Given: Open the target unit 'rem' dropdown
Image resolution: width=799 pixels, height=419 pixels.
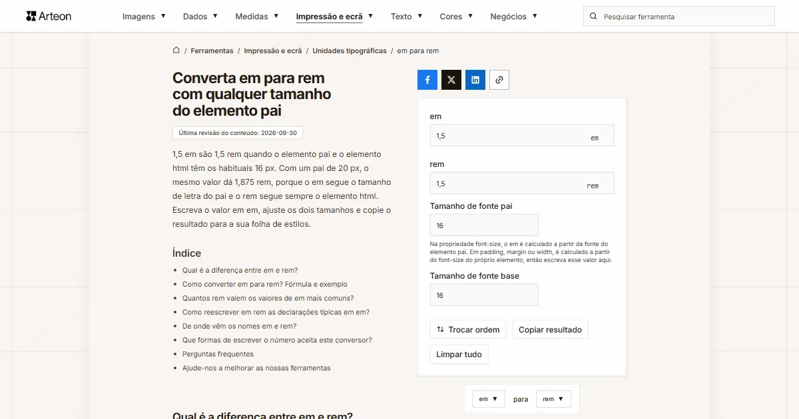Looking at the screenshot, I should pyautogui.click(x=553, y=399).
